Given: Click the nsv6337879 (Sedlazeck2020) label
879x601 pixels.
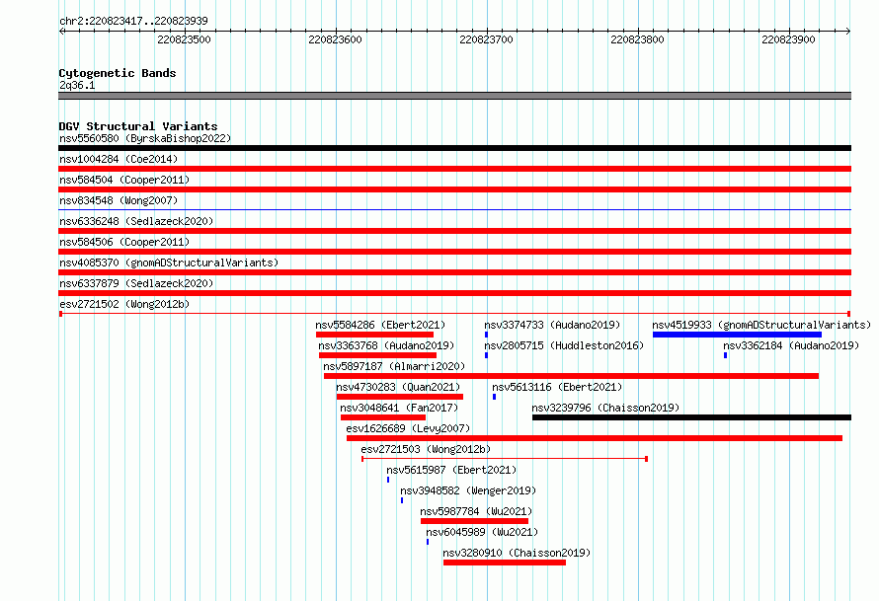Looking at the screenshot, I should pyautogui.click(x=136, y=283).
